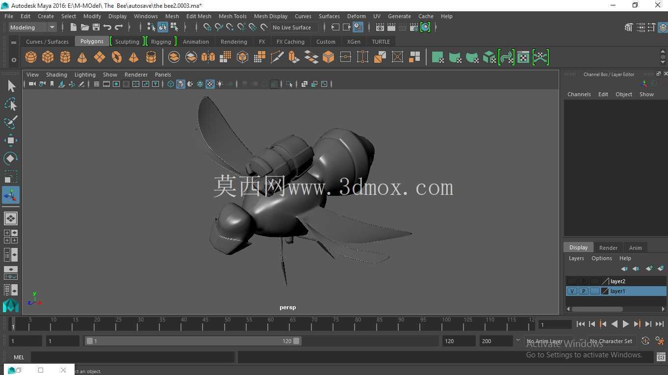668x375 pixels.
Task: Create a polygon cone from the shelf
Action: [82, 57]
